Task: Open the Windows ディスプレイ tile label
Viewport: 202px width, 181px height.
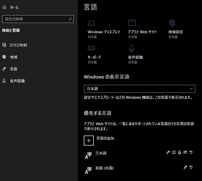Action: point(104,32)
